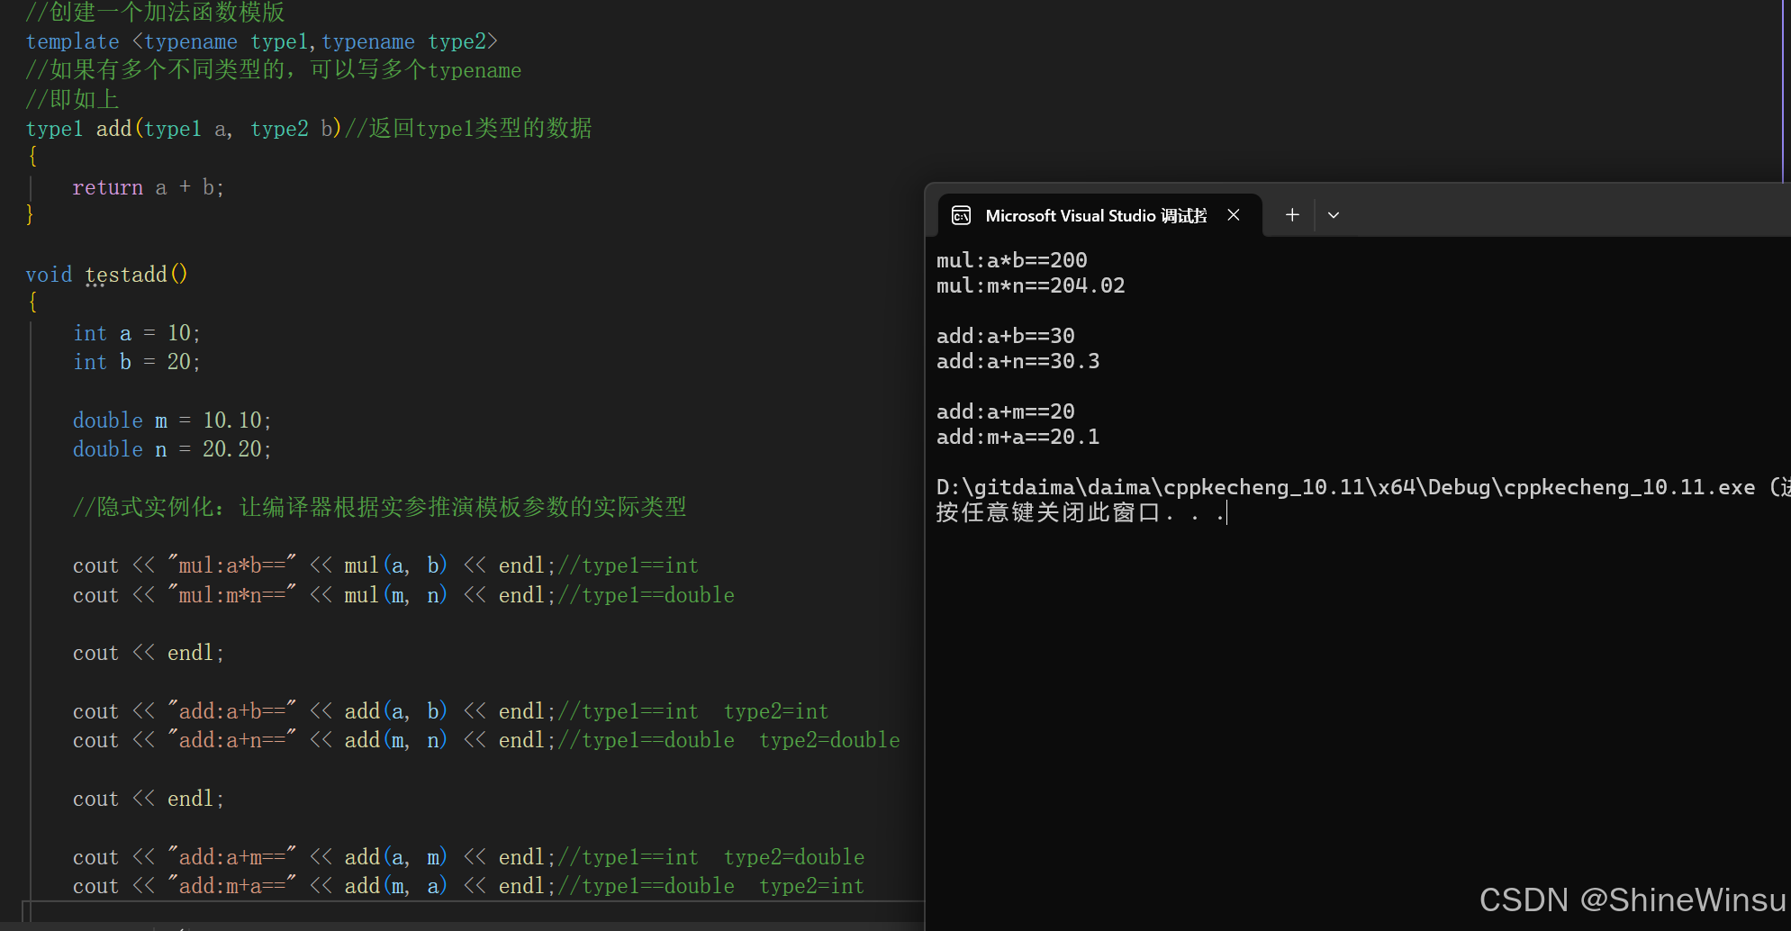
Task: Expand the terminal profile dropdown chevron
Action: [x=1334, y=215]
